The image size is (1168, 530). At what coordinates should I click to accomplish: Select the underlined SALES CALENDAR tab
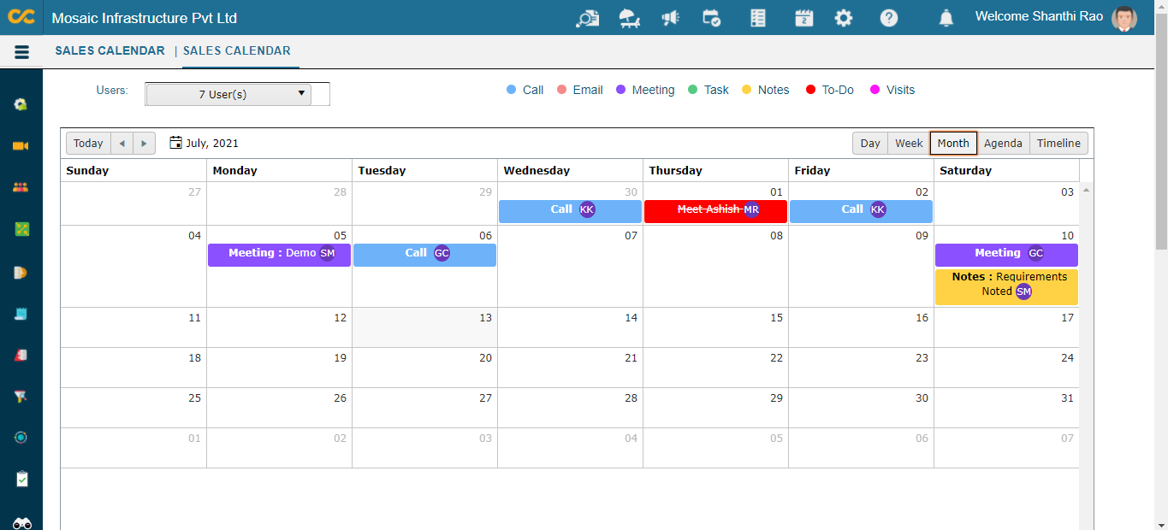(236, 50)
